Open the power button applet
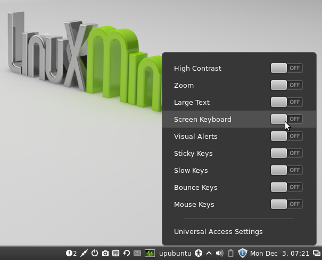Screen dimensions: 322x260 point(94,253)
